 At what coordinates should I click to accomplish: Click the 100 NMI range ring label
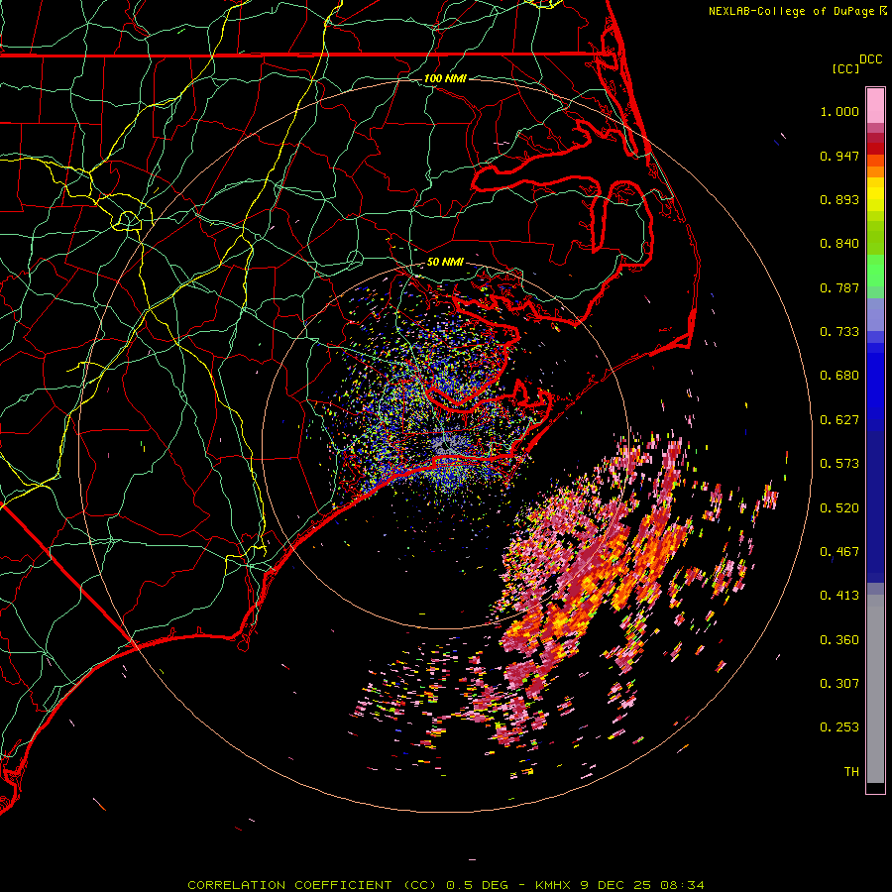pyautogui.click(x=445, y=78)
